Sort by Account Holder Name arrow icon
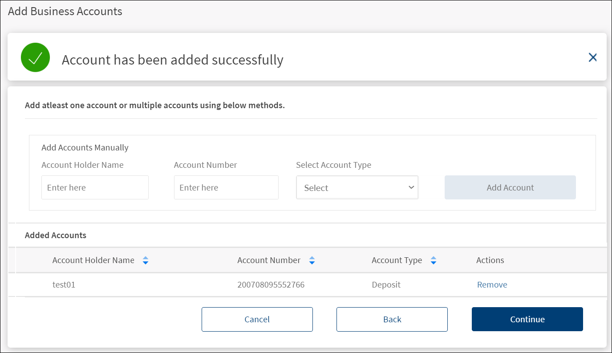The image size is (612, 353). pos(146,261)
